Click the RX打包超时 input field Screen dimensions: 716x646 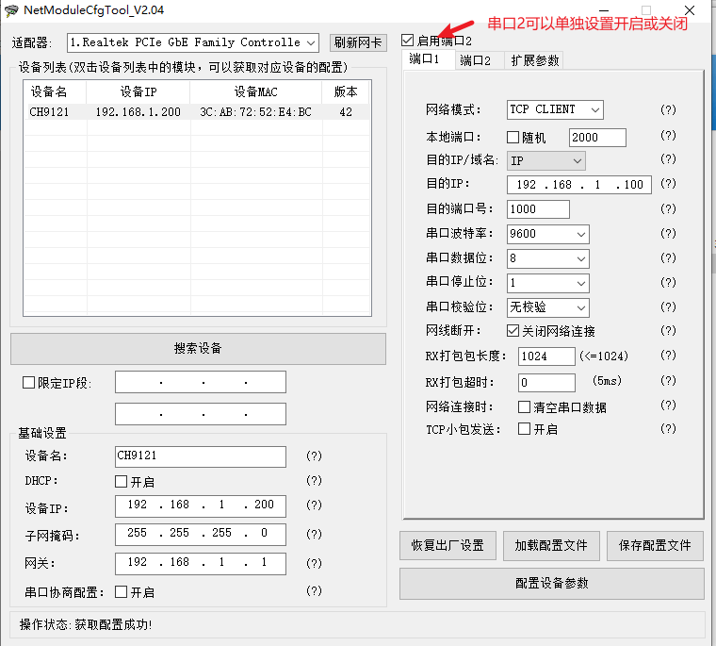coord(546,382)
